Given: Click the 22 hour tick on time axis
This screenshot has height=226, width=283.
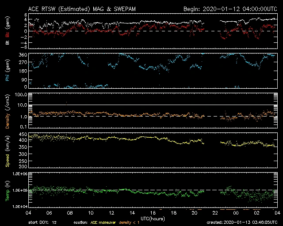Looking at the screenshot, I should pyautogui.click(x=215, y=213).
